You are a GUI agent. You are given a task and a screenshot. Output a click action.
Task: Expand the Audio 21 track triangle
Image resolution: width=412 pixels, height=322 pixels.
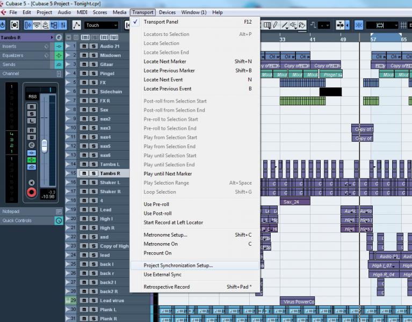coord(68,46)
